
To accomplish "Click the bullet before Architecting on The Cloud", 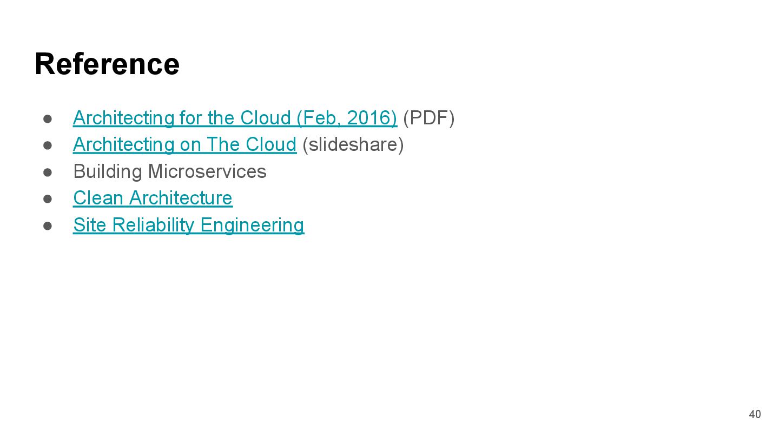I will pyautogui.click(x=48, y=145).
